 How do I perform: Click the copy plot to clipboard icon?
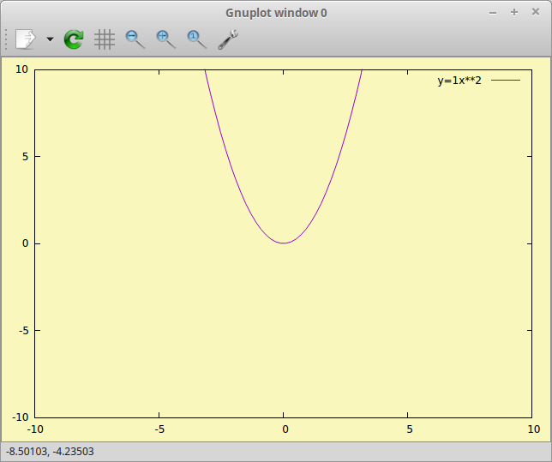(x=26, y=39)
